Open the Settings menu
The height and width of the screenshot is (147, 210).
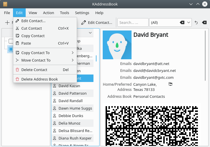pyautogui.click(x=82, y=13)
